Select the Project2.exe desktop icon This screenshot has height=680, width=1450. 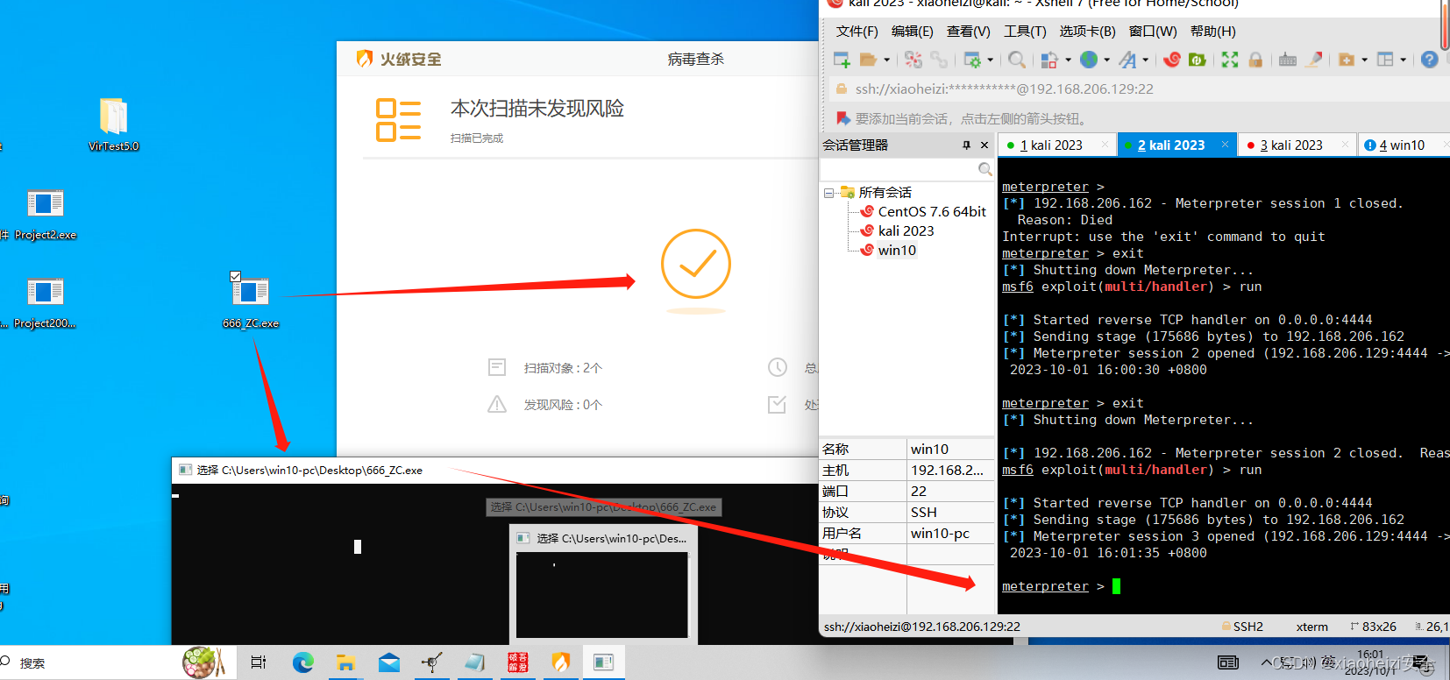point(46,215)
